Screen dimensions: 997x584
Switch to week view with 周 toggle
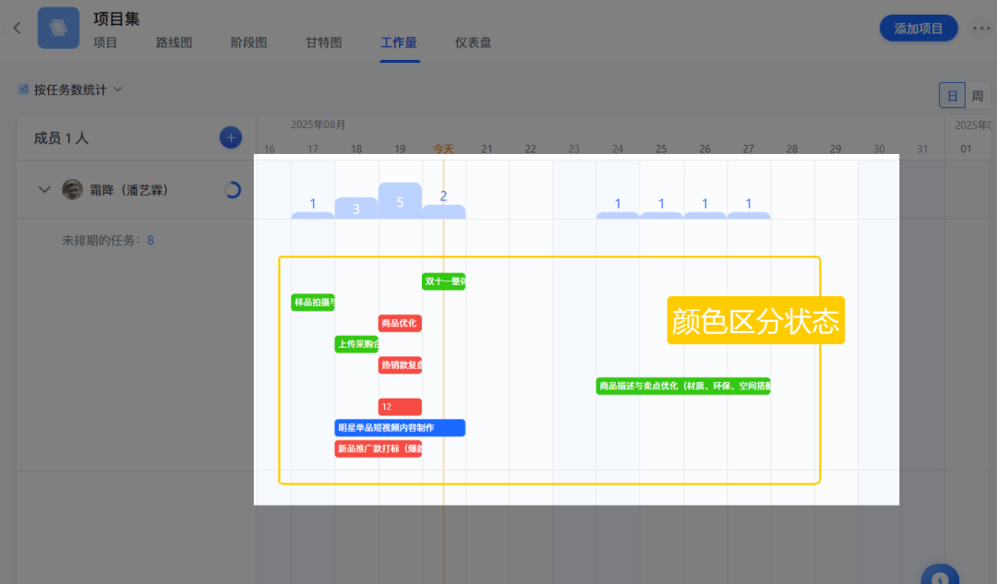(x=977, y=95)
